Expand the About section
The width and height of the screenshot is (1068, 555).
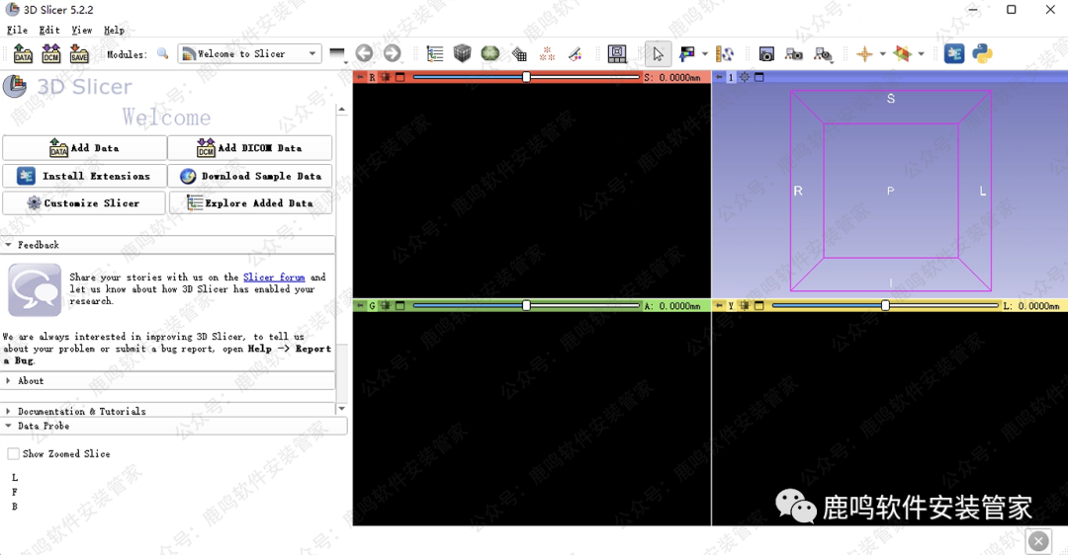[x=31, y=381]
